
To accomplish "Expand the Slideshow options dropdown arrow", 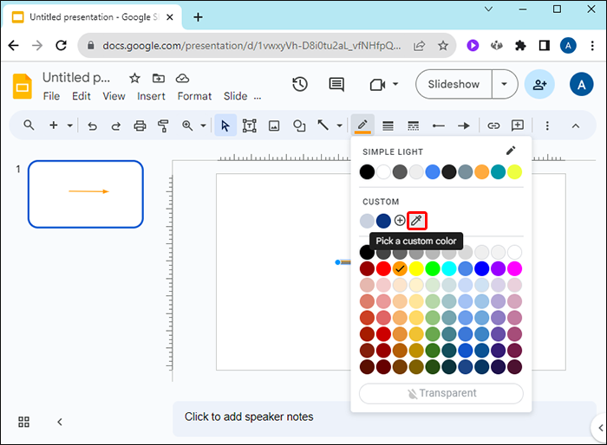I will pyautogui.click(x=505, y=84).
